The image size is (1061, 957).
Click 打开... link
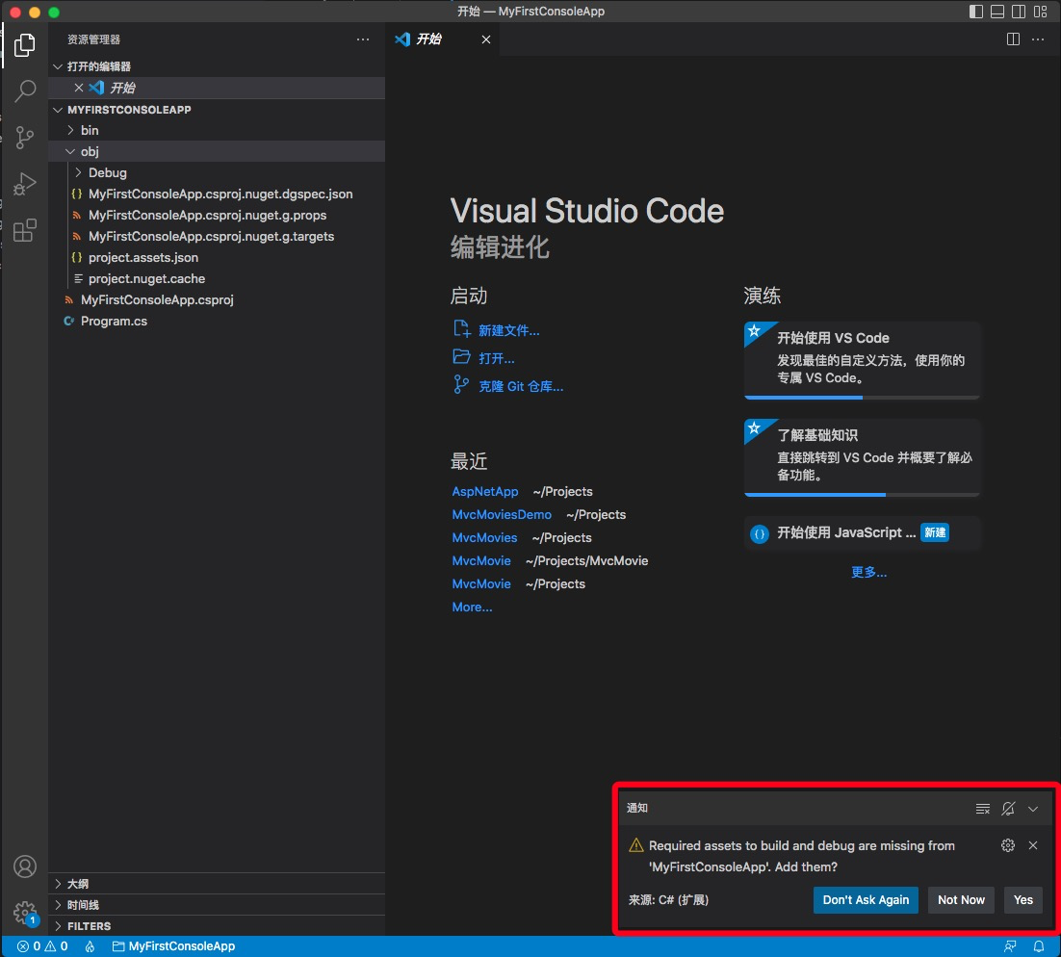tap(497, 358)
